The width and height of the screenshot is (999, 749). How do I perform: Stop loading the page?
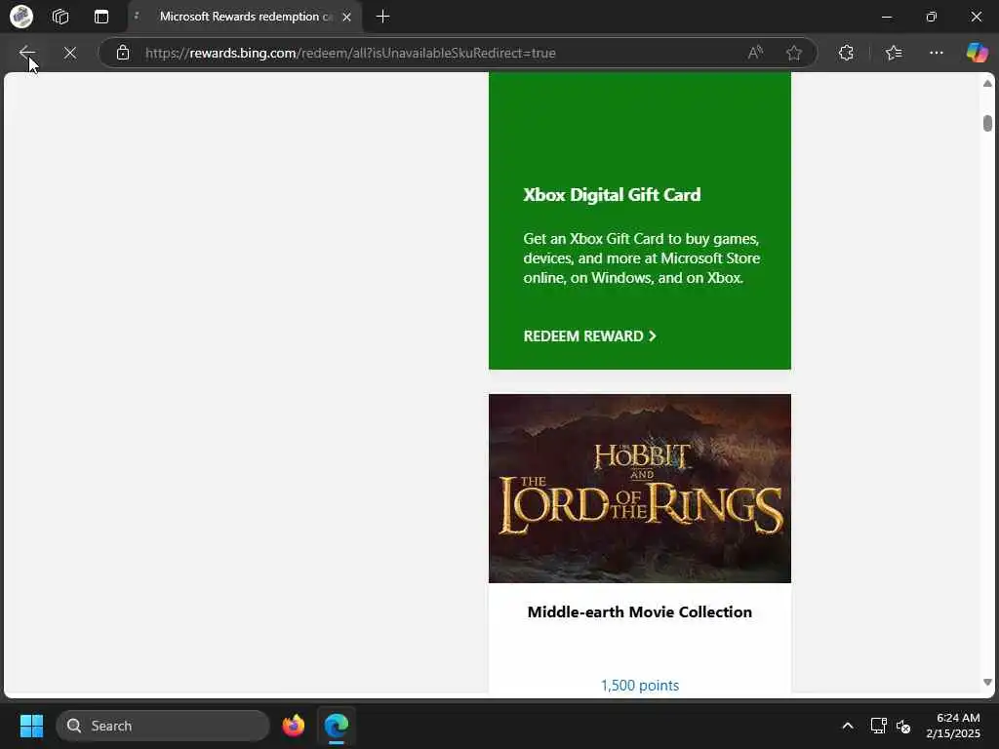[x=70, y=53]
